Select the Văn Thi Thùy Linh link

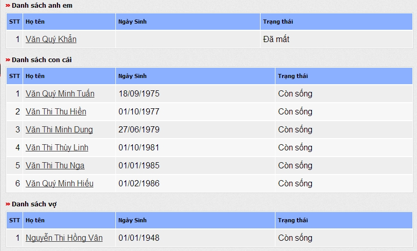[x=57, y=147]
